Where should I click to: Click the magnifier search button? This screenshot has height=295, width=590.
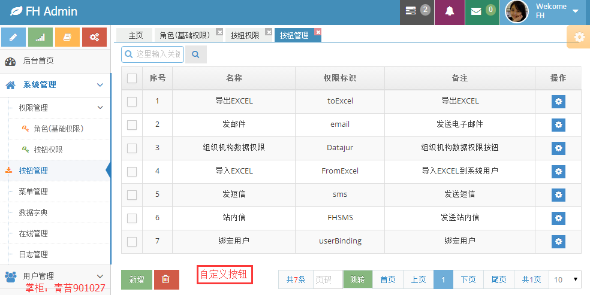[x=195, y=54]
